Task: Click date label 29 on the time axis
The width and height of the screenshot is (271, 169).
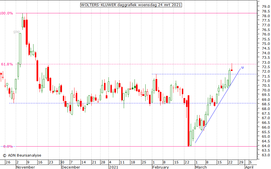Action: 241,162
